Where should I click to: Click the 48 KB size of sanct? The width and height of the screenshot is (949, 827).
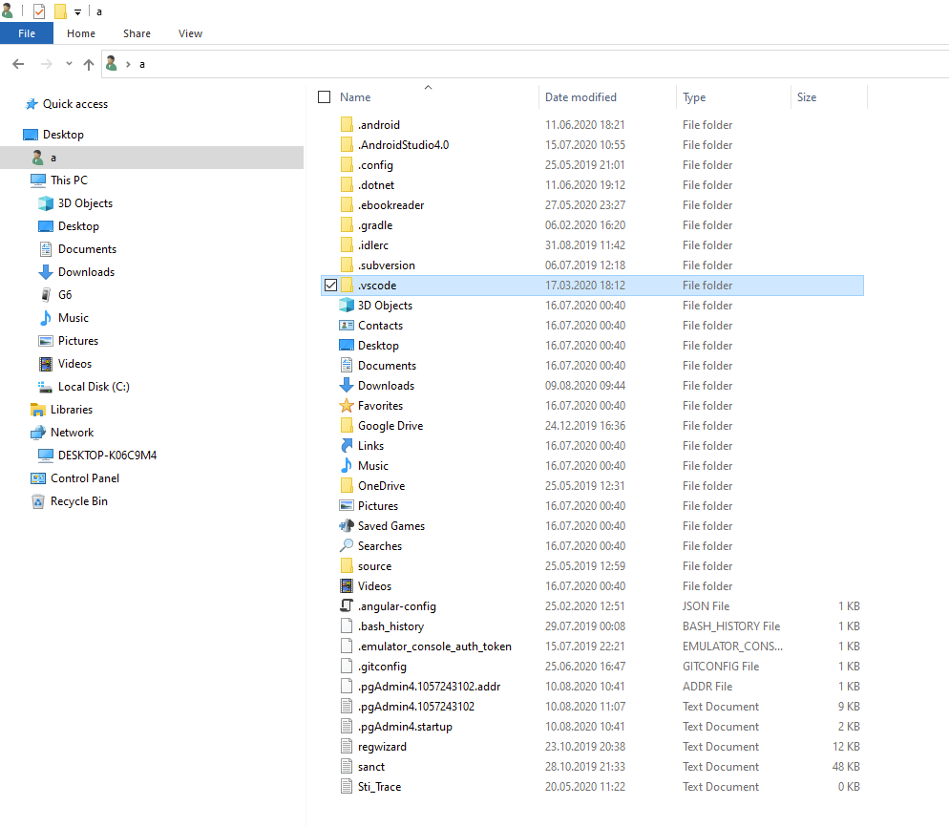click(x=846, y=767)
